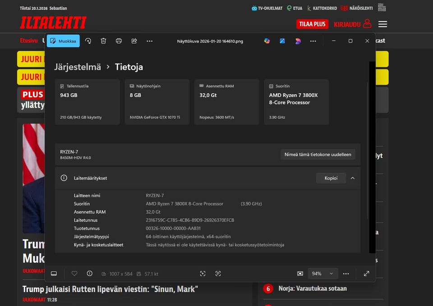Screen dimensions: 433x306
Task: Open the bottom bar three-dots menu
Action: click(346, 274)
